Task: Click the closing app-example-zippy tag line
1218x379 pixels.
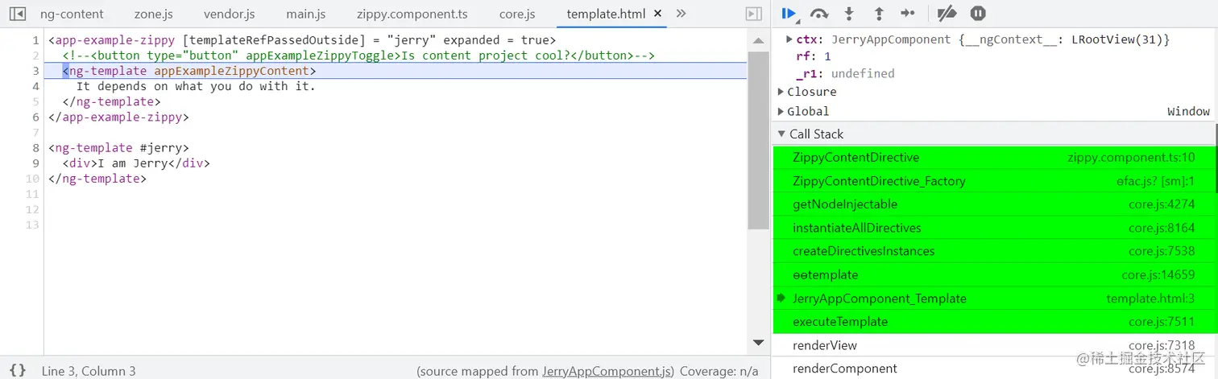Action: point(118,117)
